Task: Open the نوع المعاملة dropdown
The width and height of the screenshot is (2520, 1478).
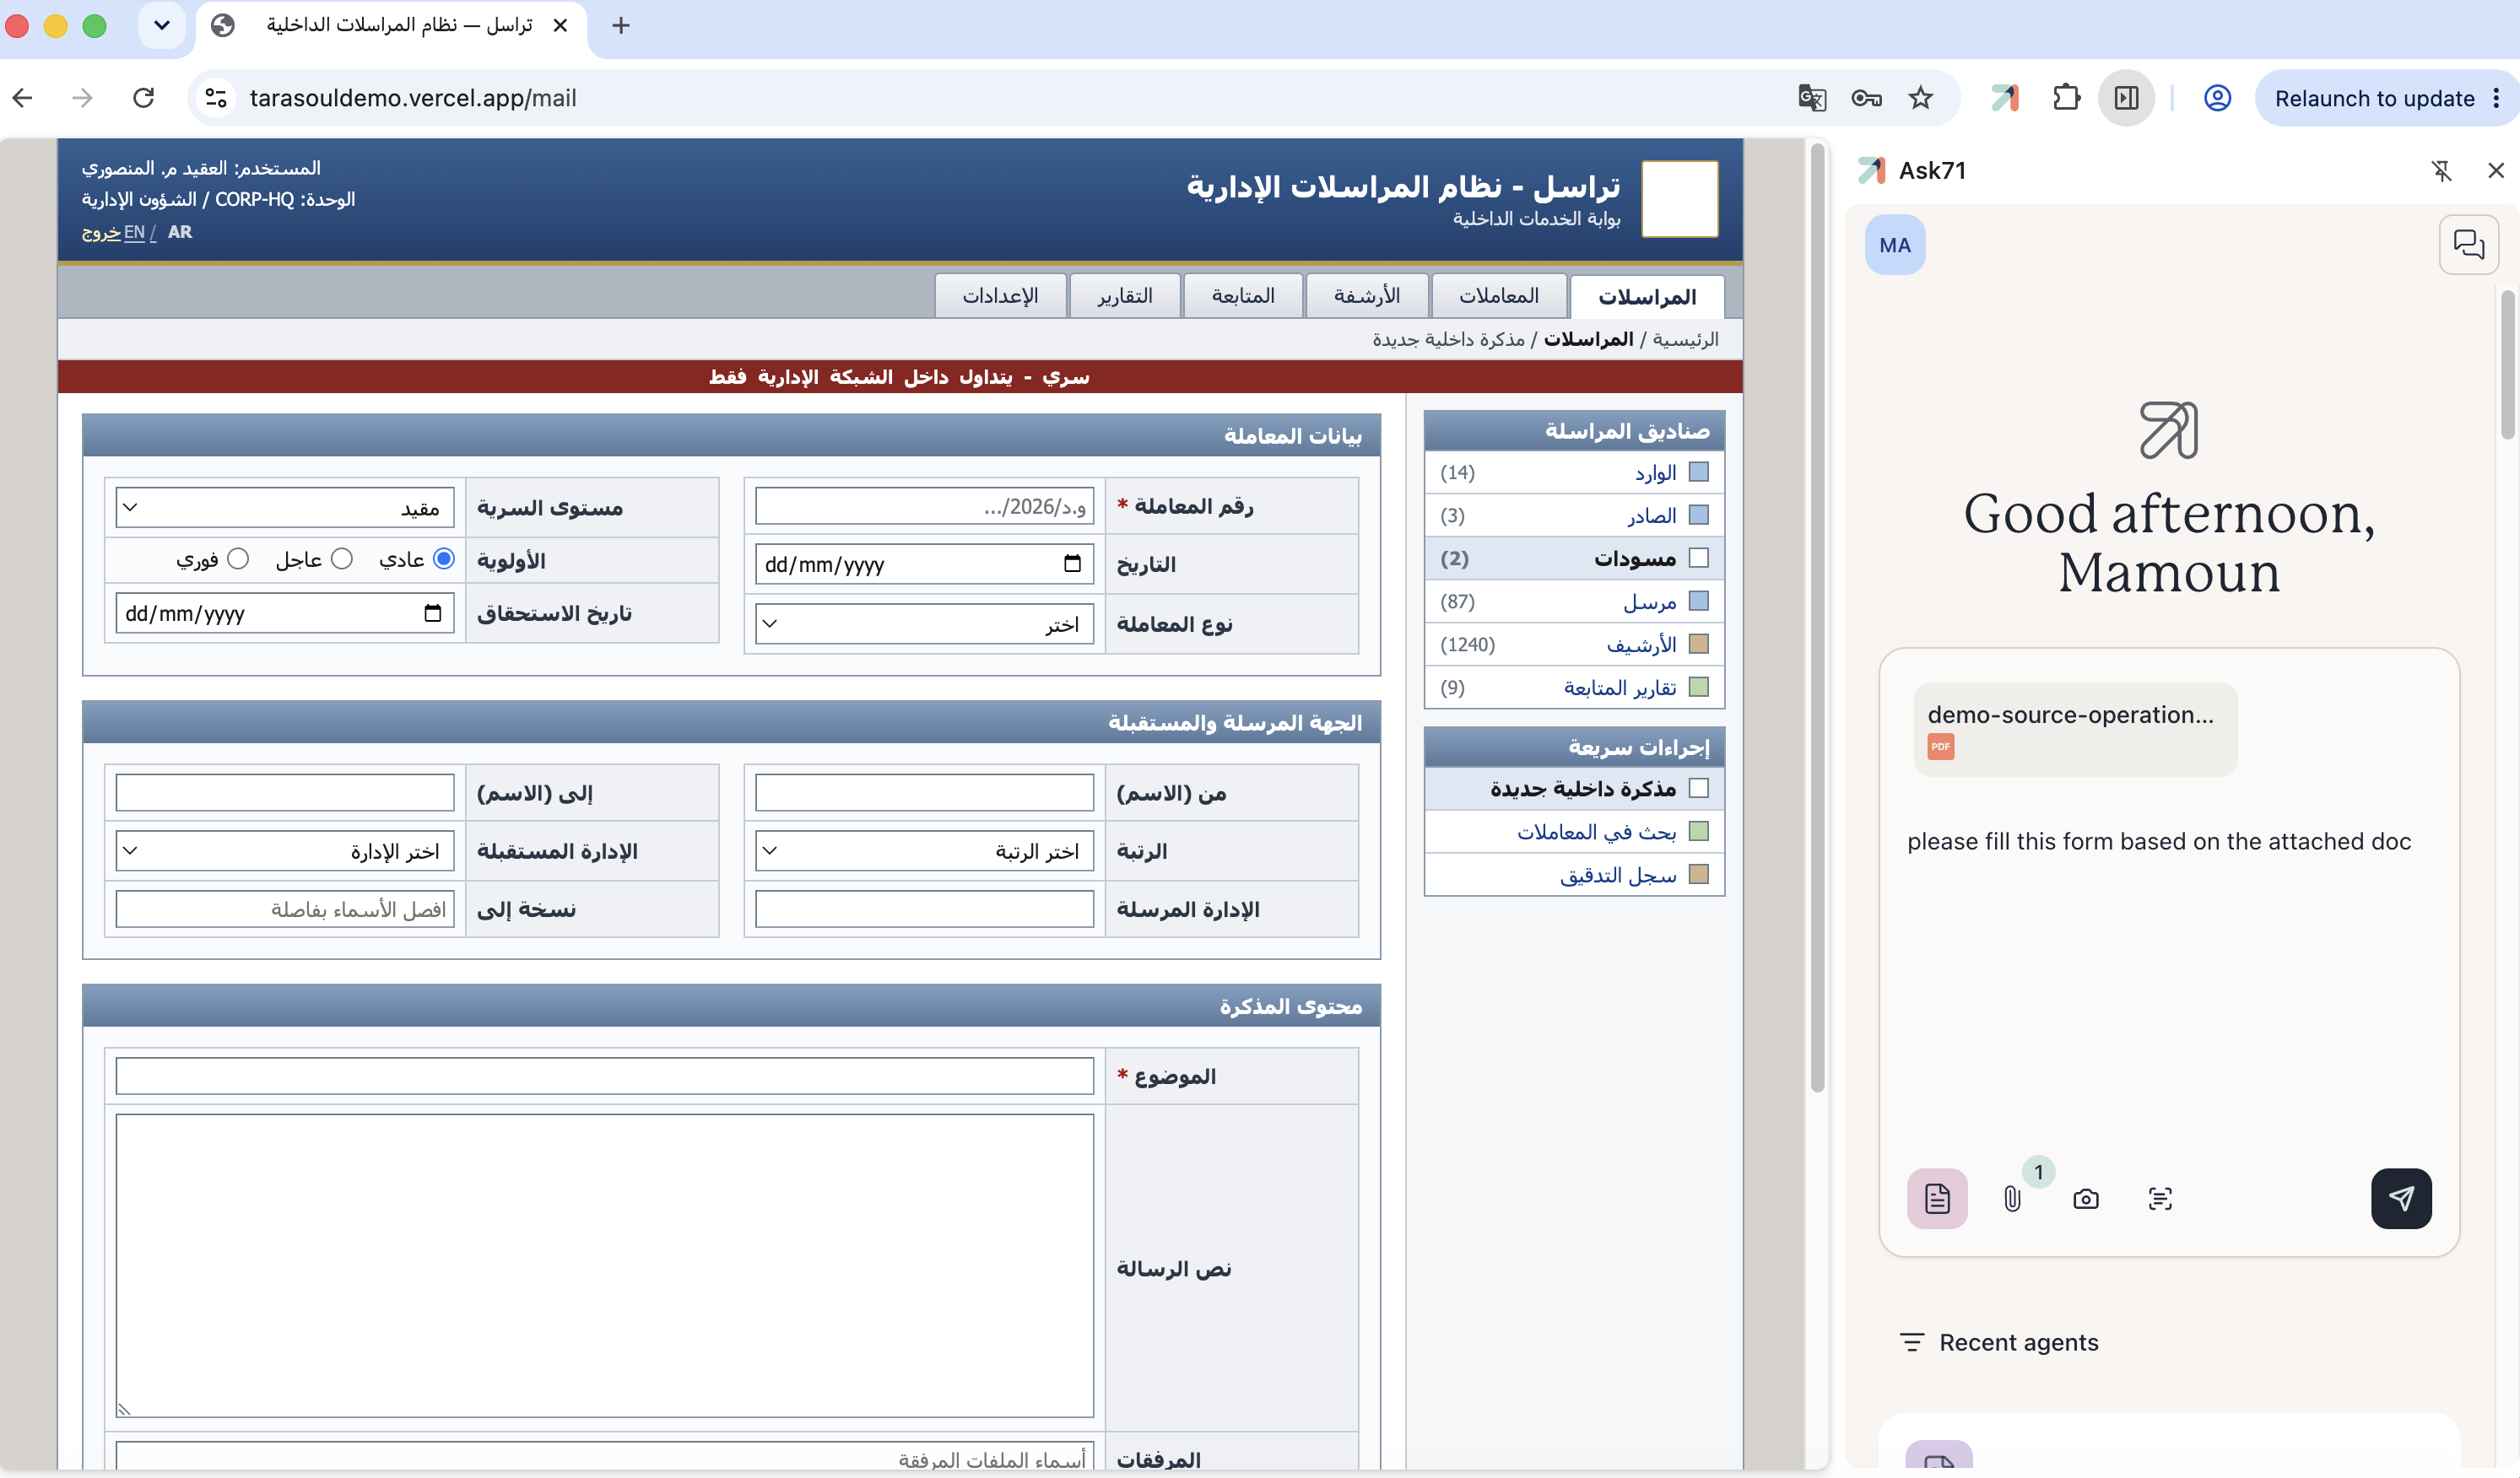Action: point(924,624)
